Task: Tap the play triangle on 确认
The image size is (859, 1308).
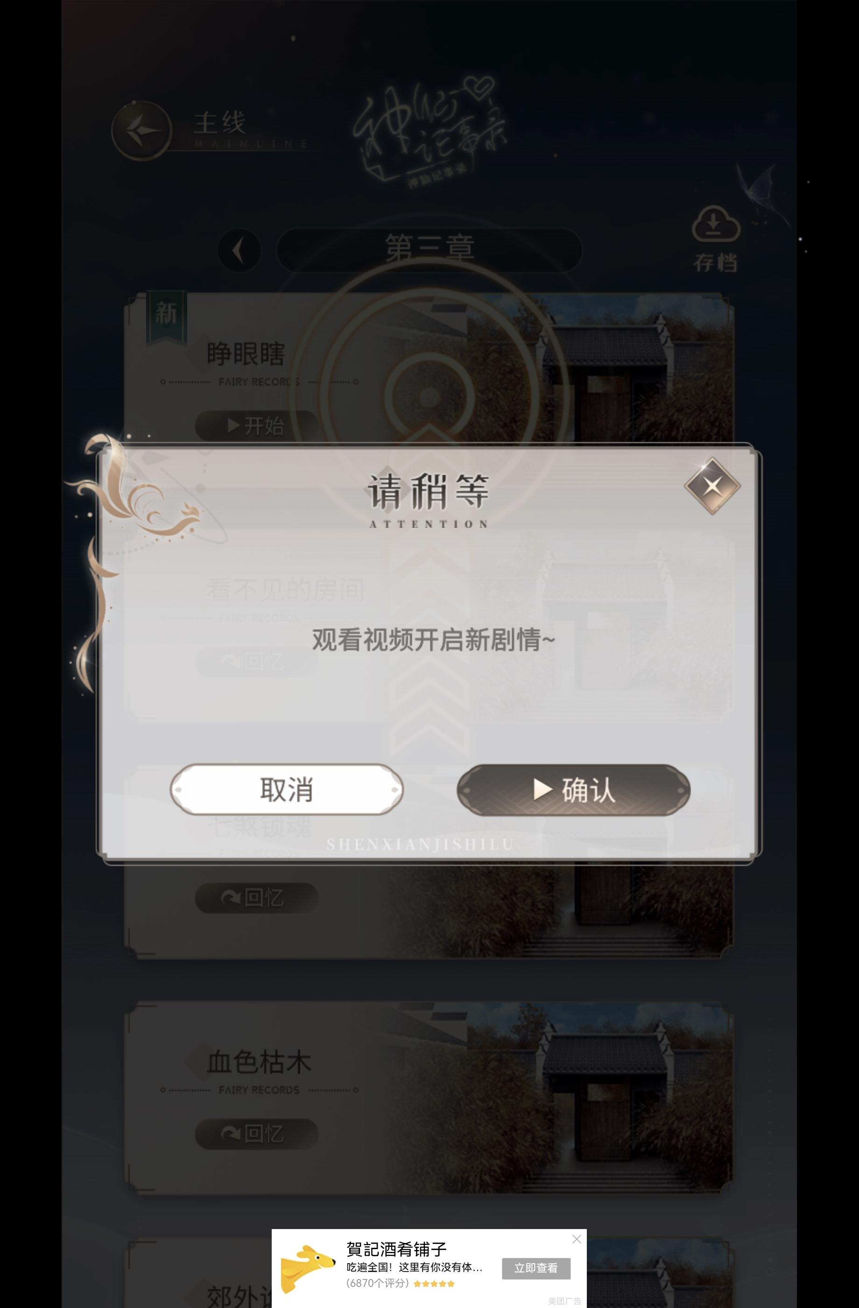Action: [542, 789]
